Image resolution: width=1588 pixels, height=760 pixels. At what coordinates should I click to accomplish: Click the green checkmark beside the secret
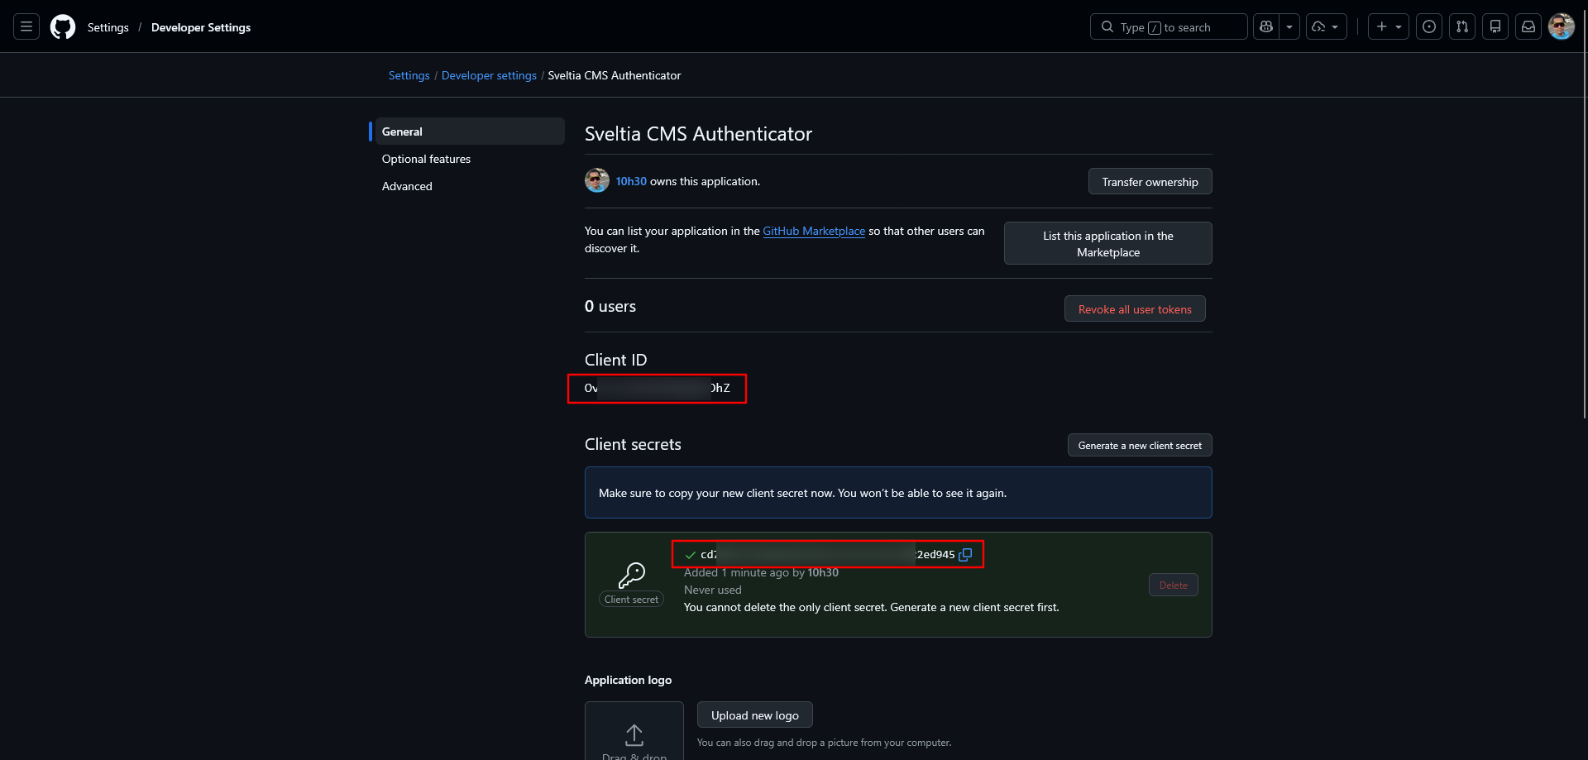[x=691, y=555]
